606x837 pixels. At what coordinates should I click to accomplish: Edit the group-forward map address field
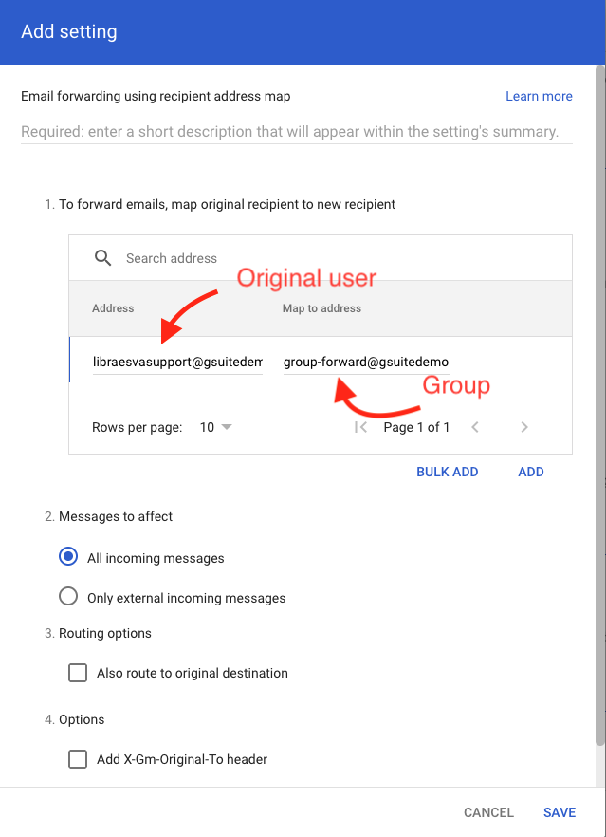pyautogui.click(x=367, y=363)
